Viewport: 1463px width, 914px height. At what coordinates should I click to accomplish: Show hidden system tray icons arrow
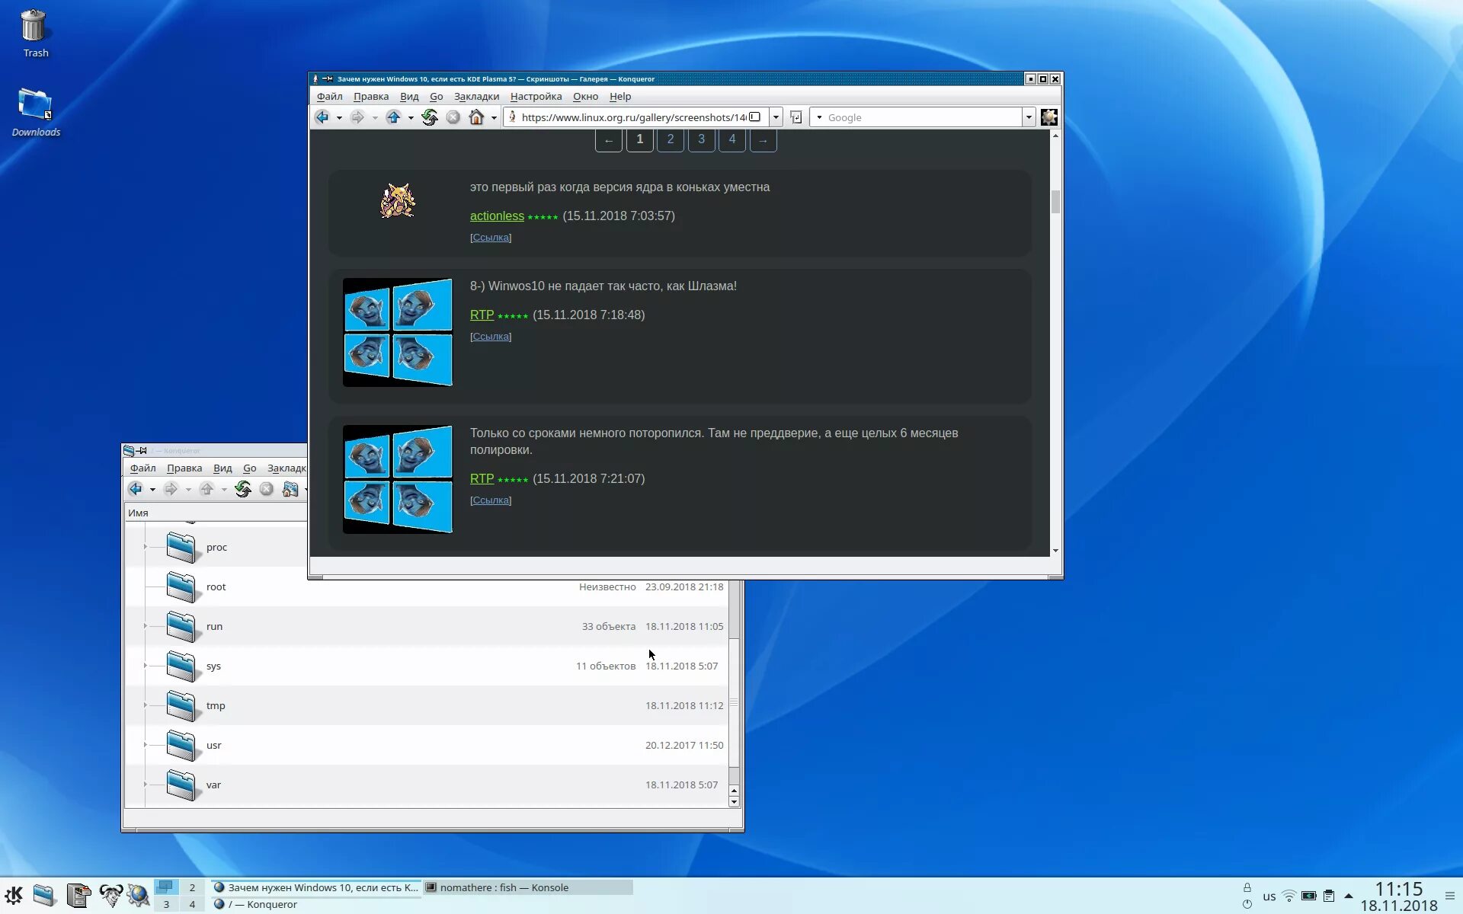[x=1348, y=896]
